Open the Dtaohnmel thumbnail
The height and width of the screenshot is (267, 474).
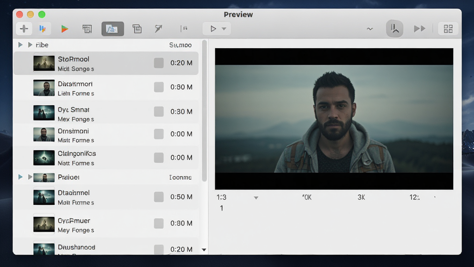coord(44,197)
